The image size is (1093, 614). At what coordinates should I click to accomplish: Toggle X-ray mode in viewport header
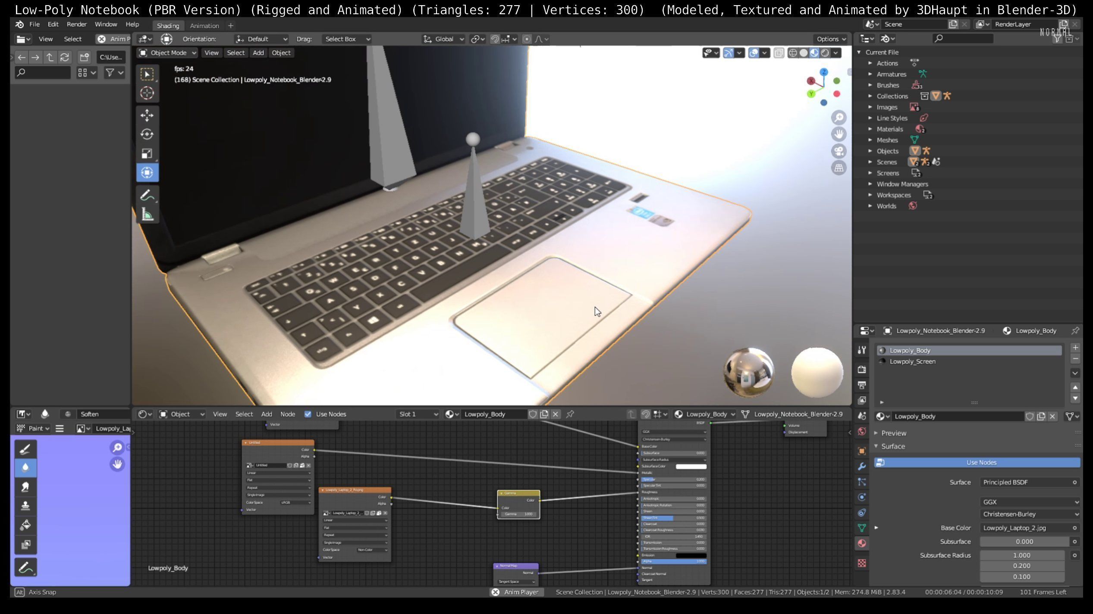tap(779, 53)
